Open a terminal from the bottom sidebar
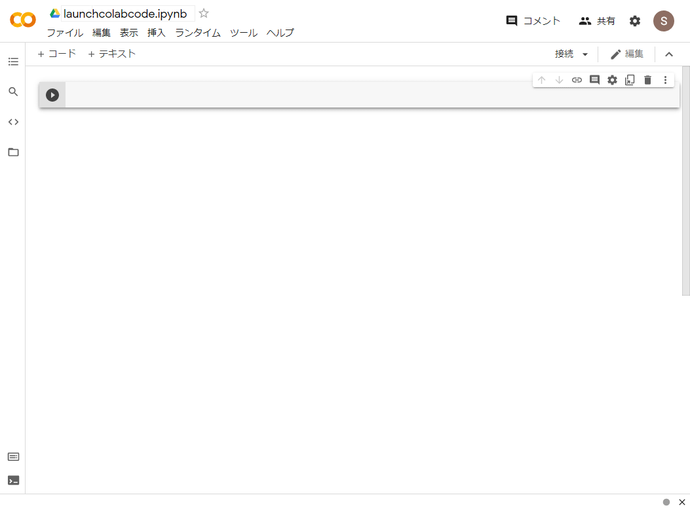 point(13,480)
